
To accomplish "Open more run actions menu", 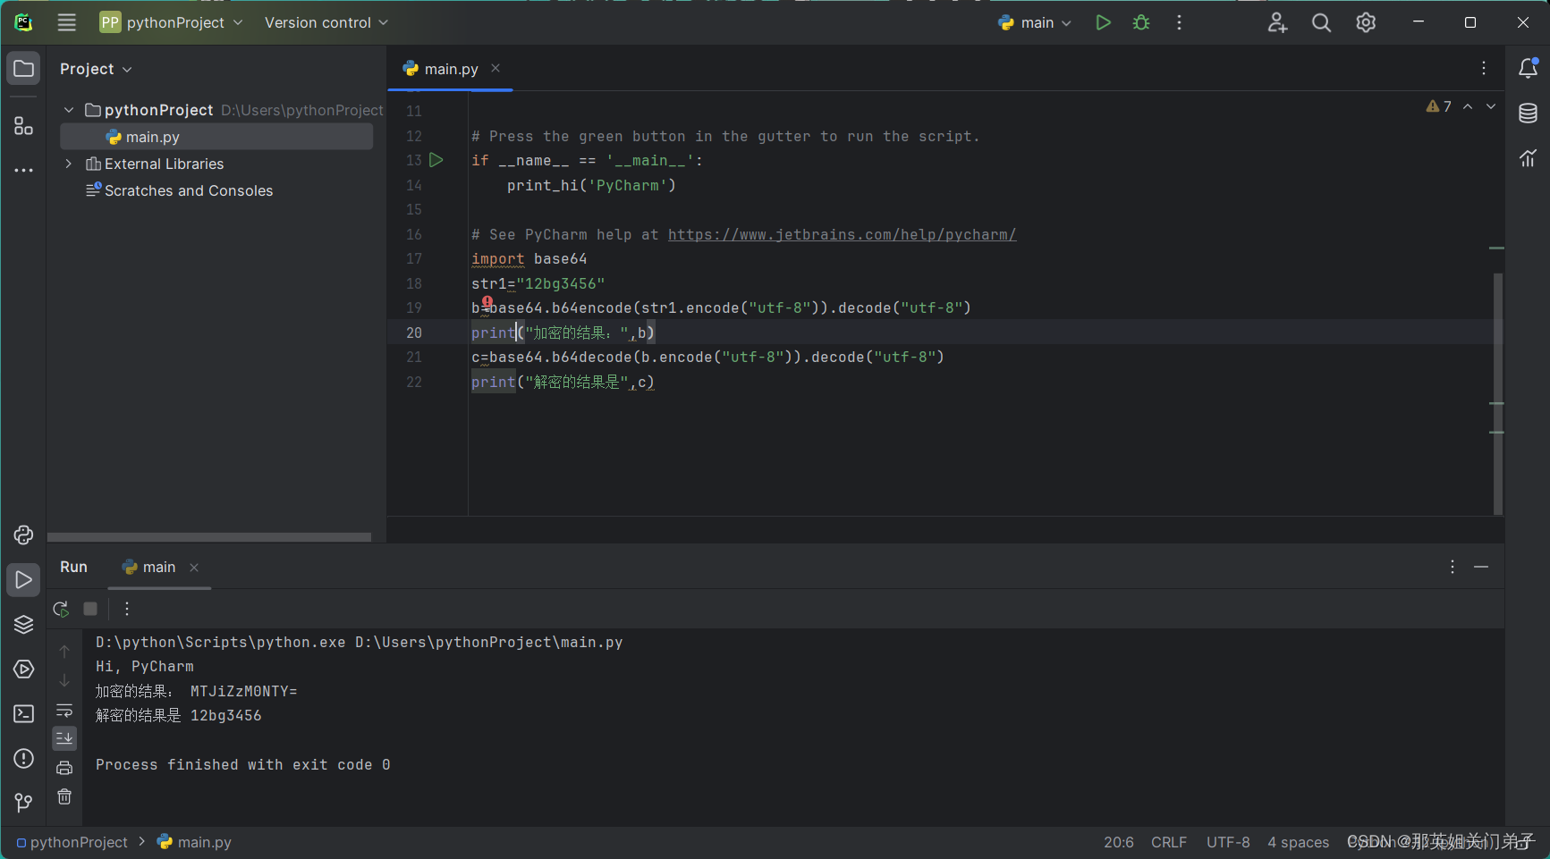I will coord(1179,22).
